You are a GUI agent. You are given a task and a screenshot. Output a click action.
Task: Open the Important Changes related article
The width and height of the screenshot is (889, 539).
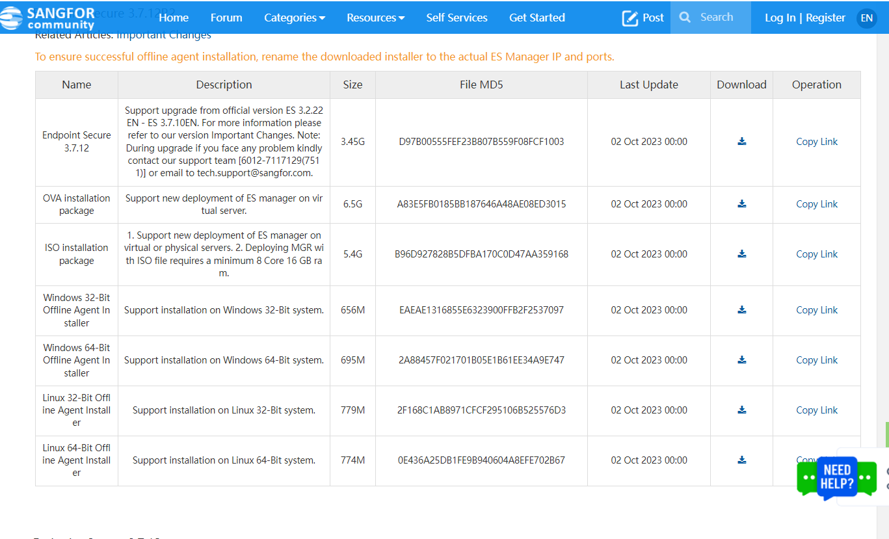point(164,35)
